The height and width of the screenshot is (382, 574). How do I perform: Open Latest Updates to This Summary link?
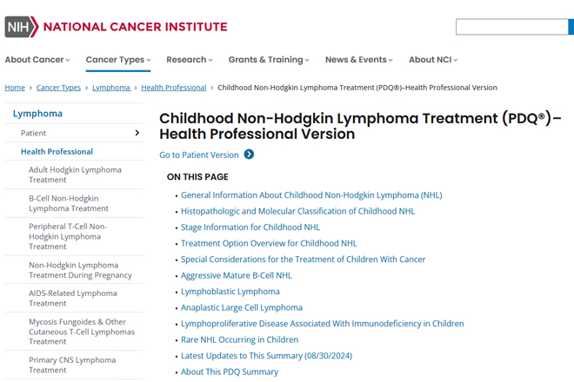click(266, 356)
